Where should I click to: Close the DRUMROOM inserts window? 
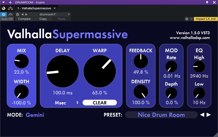pyautogui.click(x=214, y=2)
